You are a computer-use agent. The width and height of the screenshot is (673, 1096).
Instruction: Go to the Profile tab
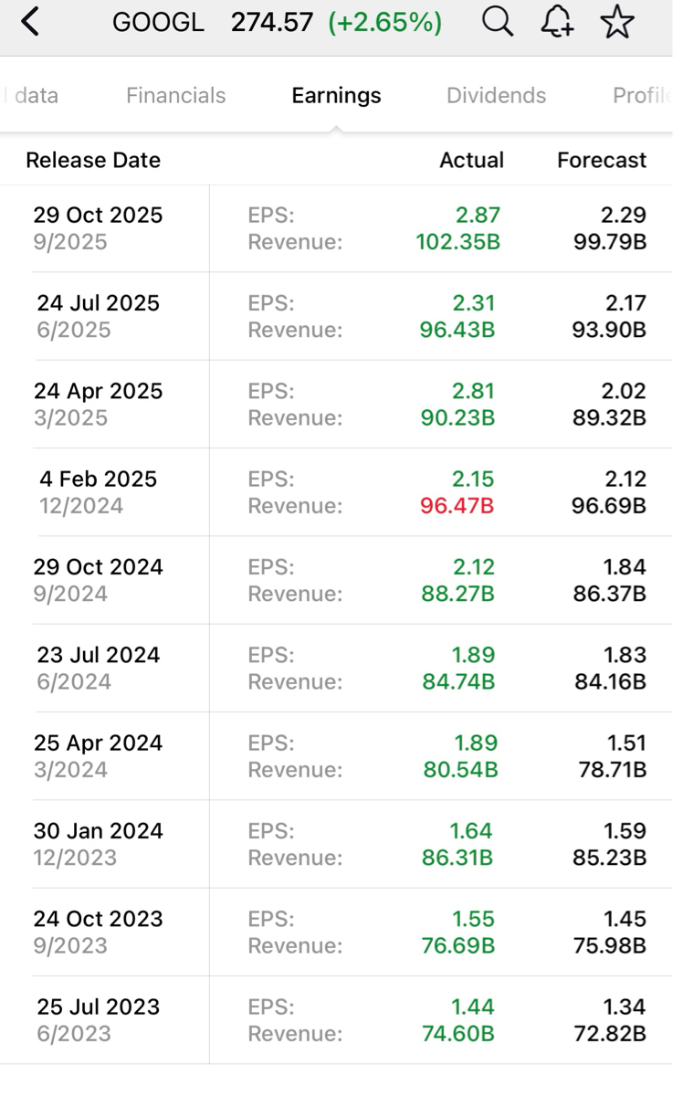tap(641, 96)
